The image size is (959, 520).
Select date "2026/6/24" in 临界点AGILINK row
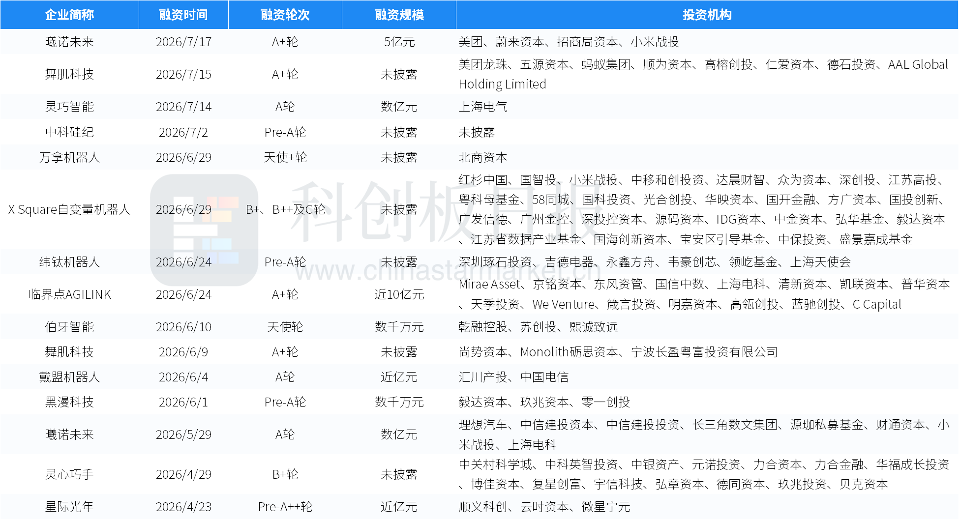coord(183,294)
